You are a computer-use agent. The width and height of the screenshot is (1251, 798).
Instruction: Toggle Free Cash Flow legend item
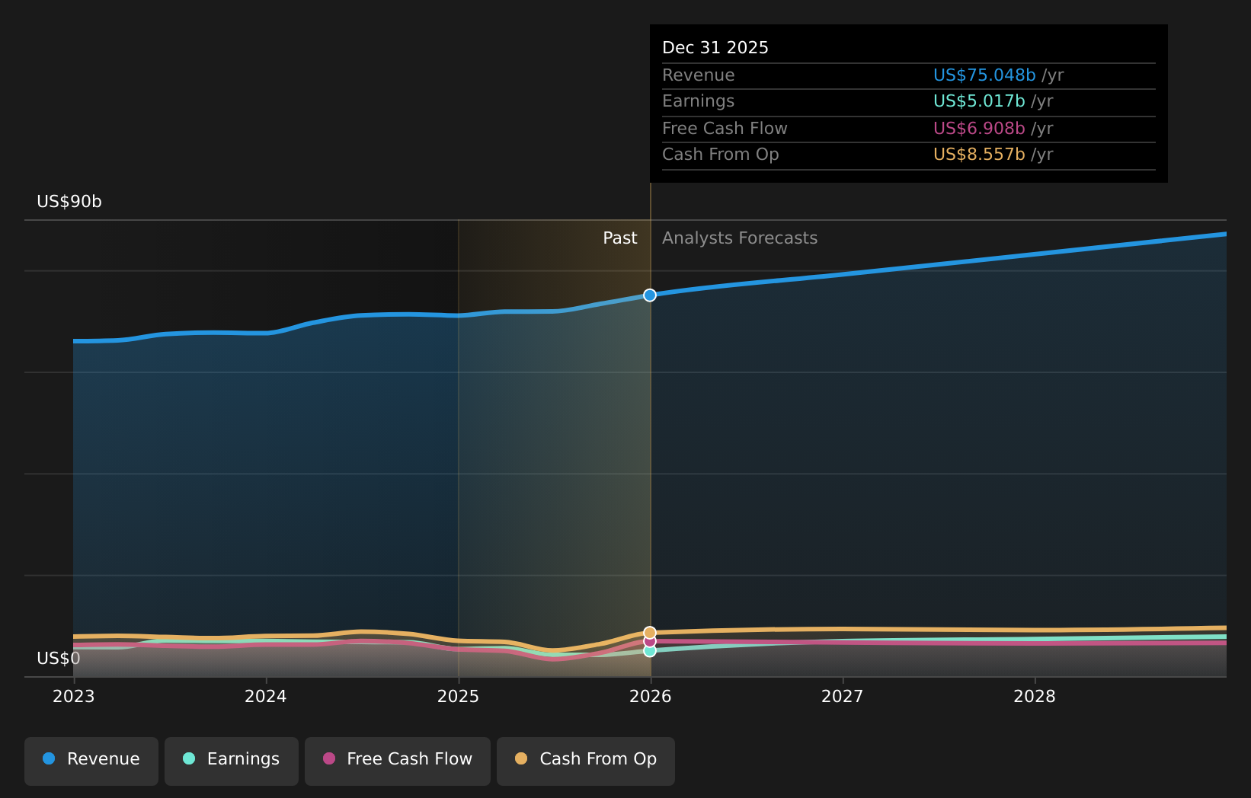[397, 759]
